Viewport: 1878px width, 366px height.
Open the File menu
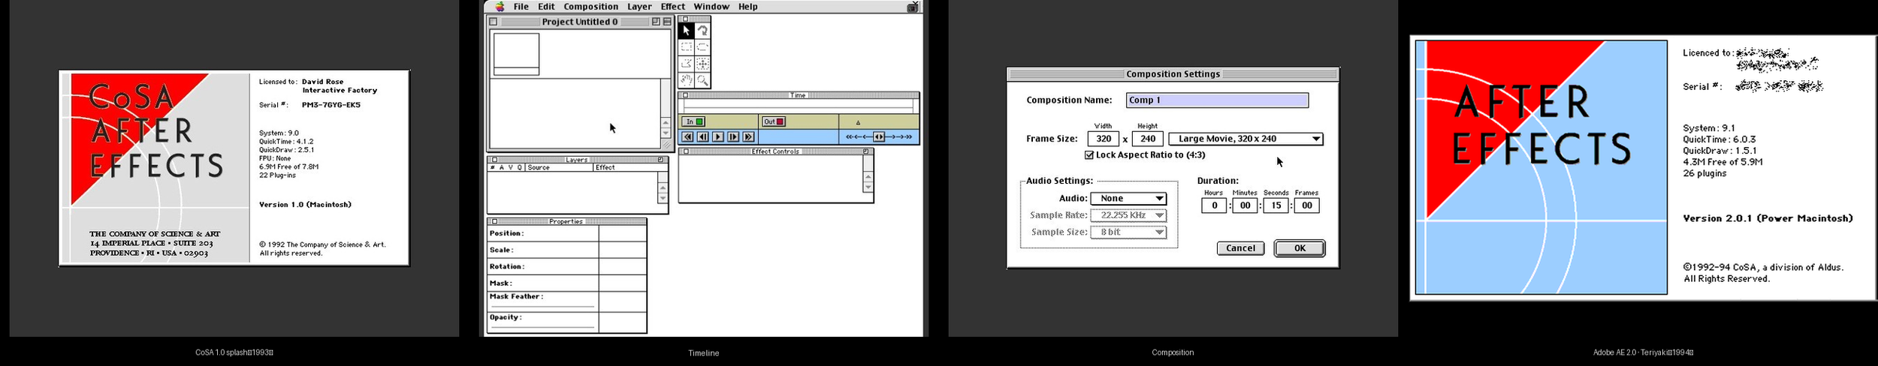click(x=521, y=7)
